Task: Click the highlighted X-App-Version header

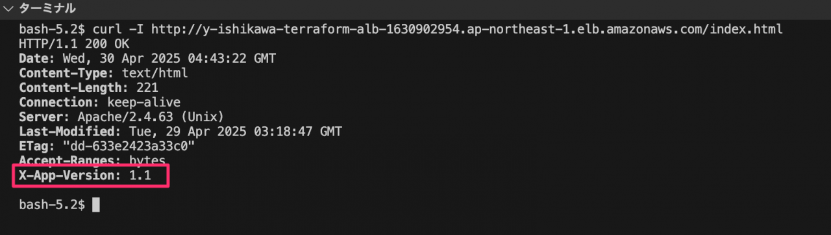Action: coord(91,175)
